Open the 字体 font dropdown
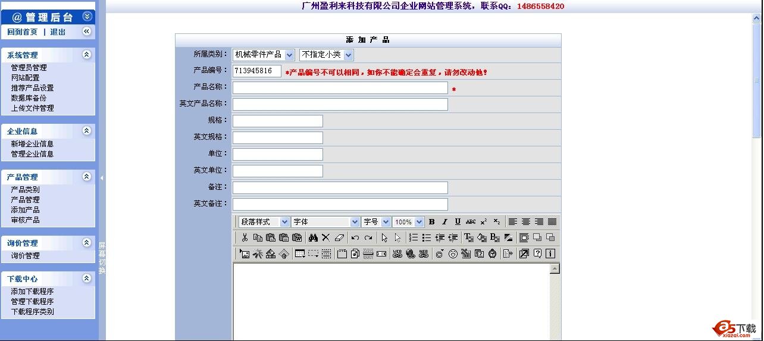 pos(325,222)
